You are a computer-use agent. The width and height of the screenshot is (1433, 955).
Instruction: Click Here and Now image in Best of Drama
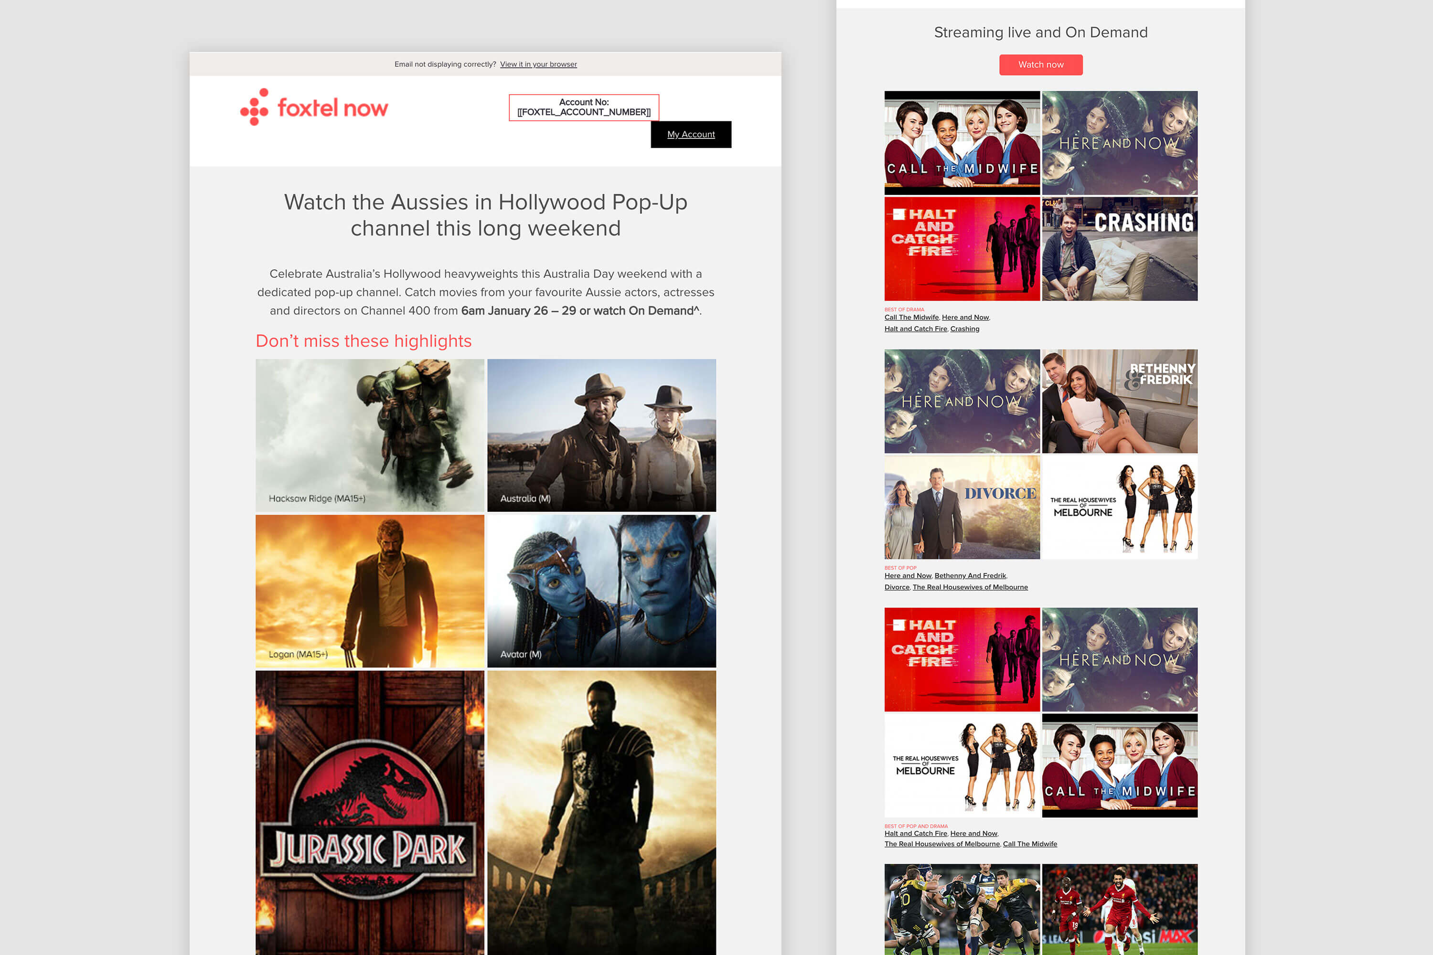pos(1120,142)
